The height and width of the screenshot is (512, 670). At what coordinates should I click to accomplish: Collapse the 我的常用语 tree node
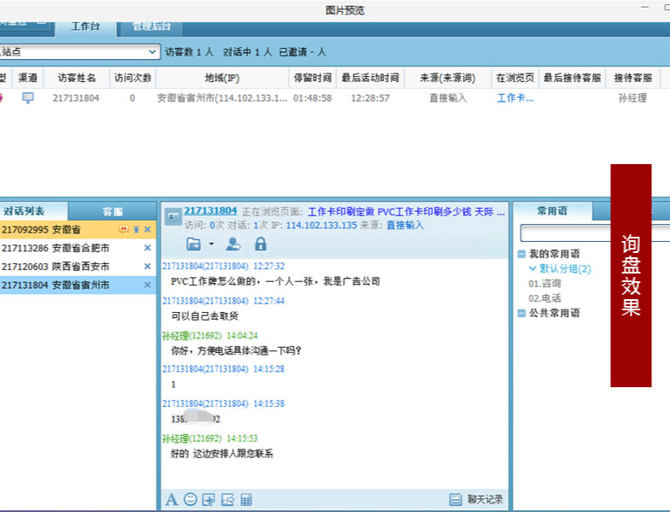521,254
